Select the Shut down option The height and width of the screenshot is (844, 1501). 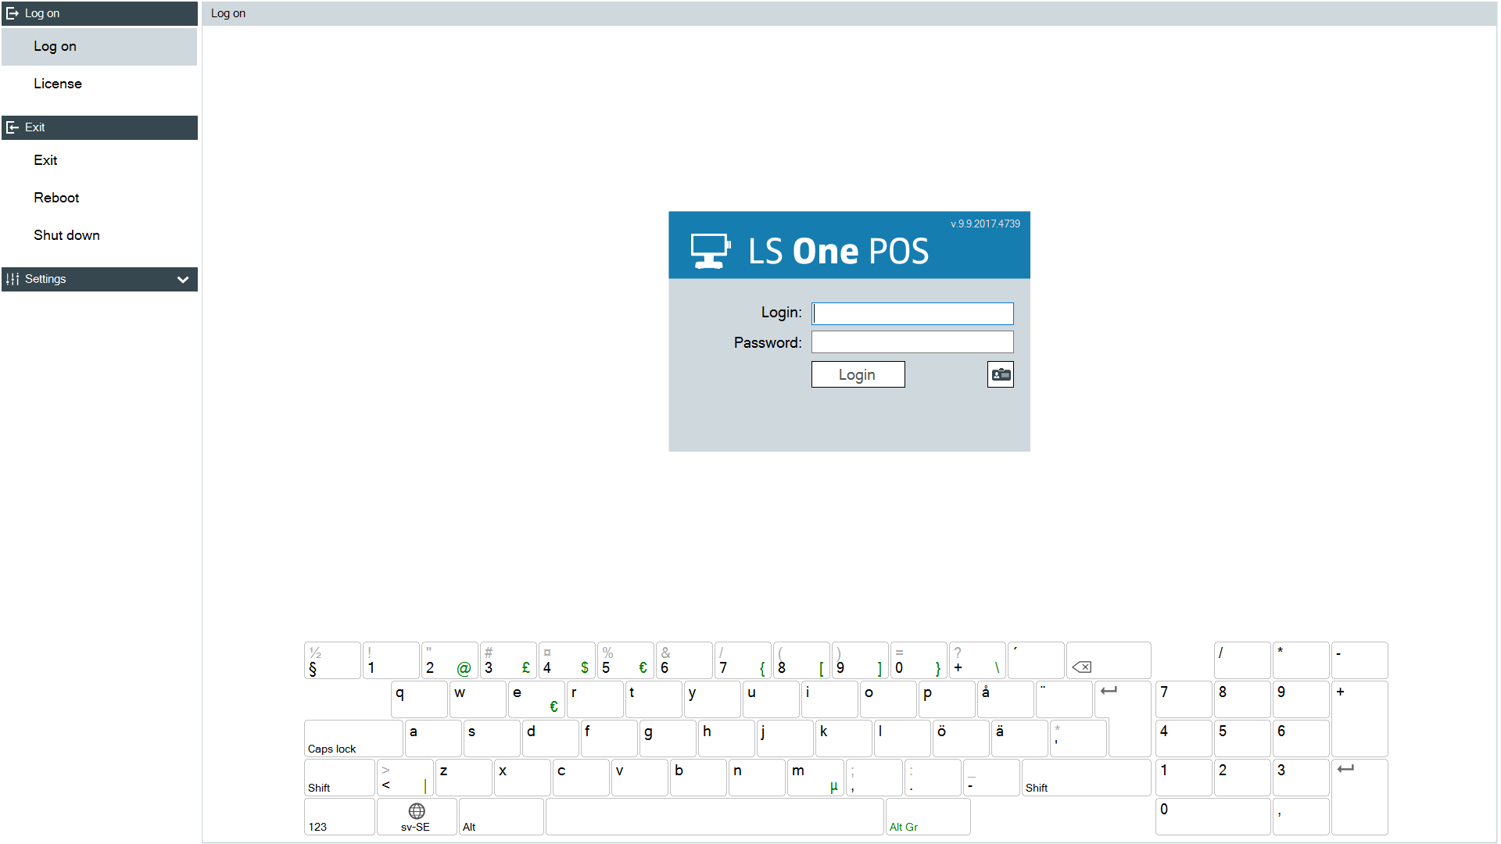tap(99, 235)
